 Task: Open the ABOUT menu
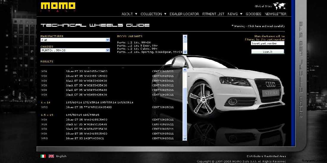[127, 14]
